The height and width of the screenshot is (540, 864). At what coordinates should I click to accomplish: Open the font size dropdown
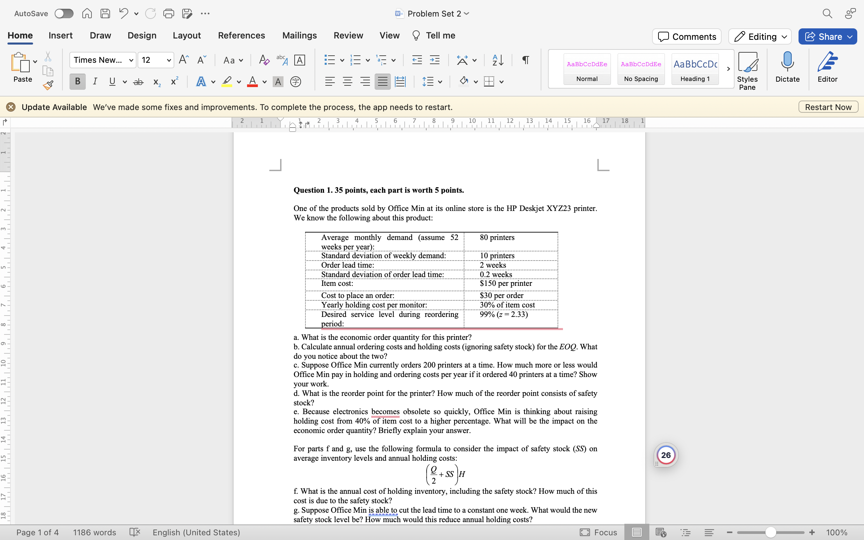coord(169,60)
